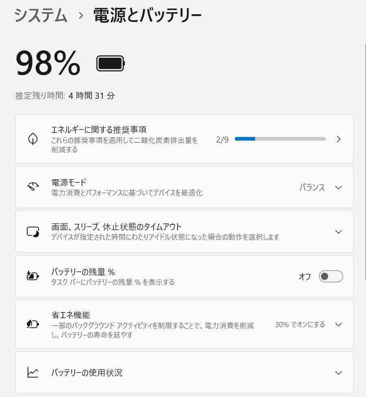Click the 2/9 recommendations counter
366x397 pixels.
tap(222, 139)
